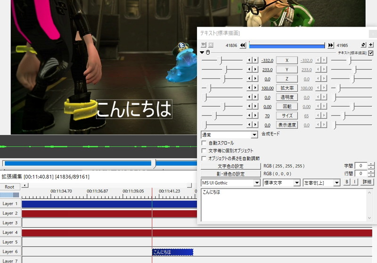Decrease start 拡大率 value with its left arrow
Viewport: 377px width, 263px height.
pyautogui.click(x=249, y=88)
